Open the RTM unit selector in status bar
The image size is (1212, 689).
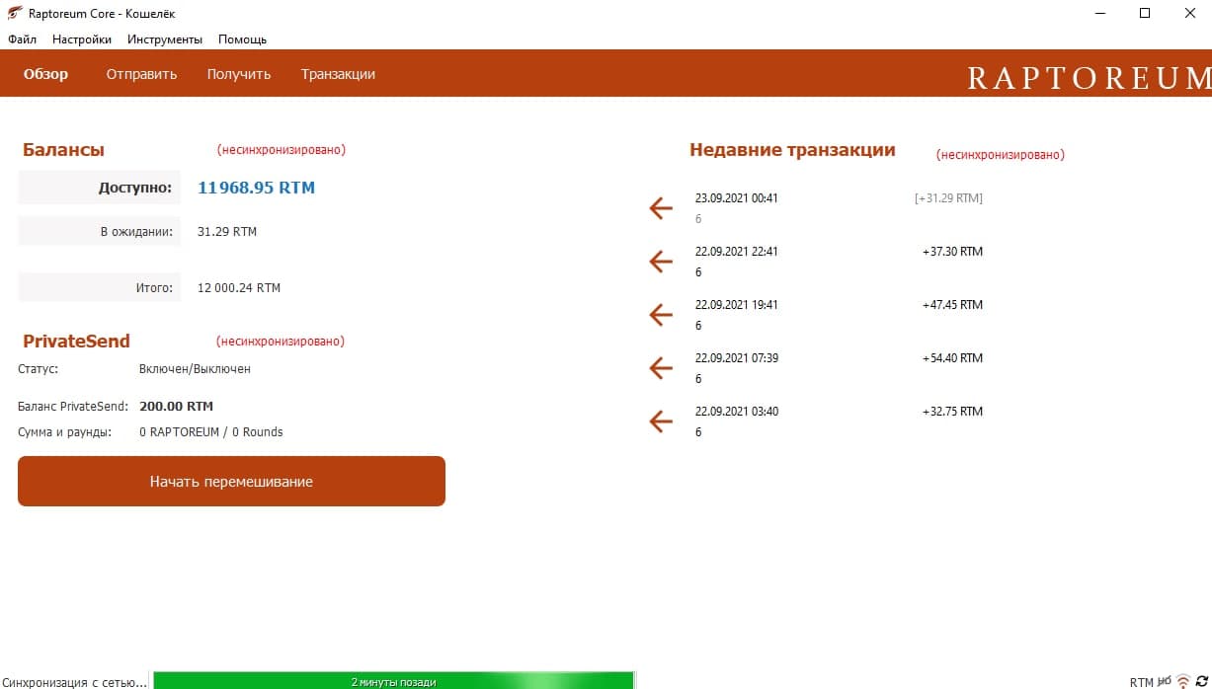coord(1141,682)
